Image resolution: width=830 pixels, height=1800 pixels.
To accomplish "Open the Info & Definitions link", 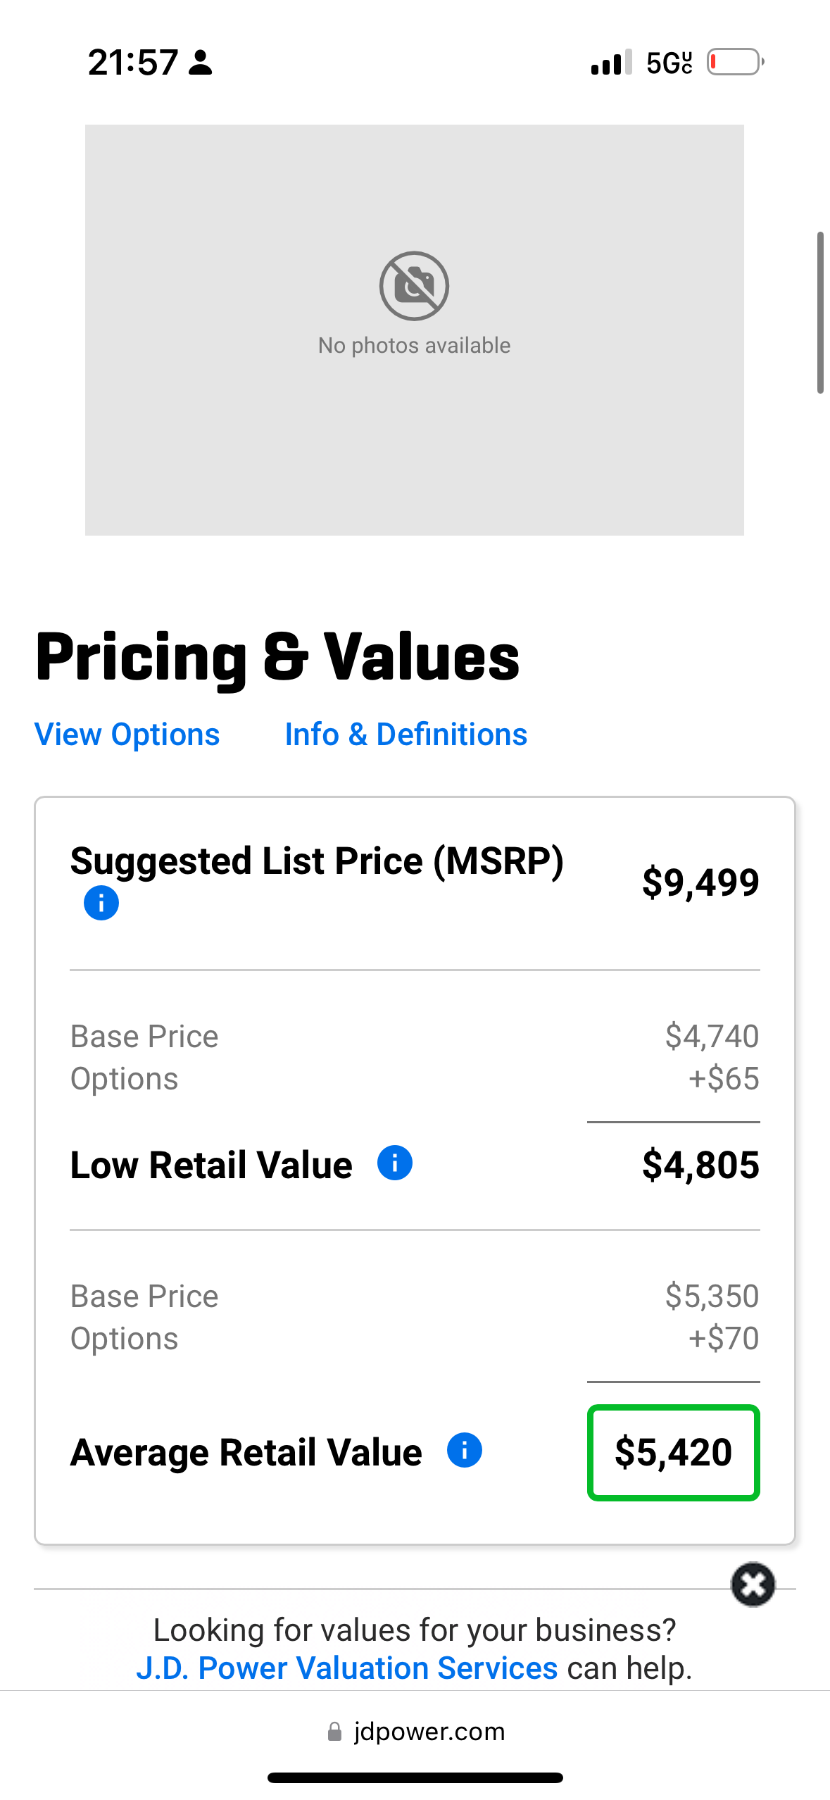I will (x=405, y=735).
